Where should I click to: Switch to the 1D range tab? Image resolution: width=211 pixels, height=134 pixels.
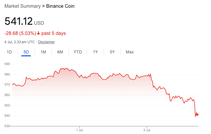click(x=9, y=52)
